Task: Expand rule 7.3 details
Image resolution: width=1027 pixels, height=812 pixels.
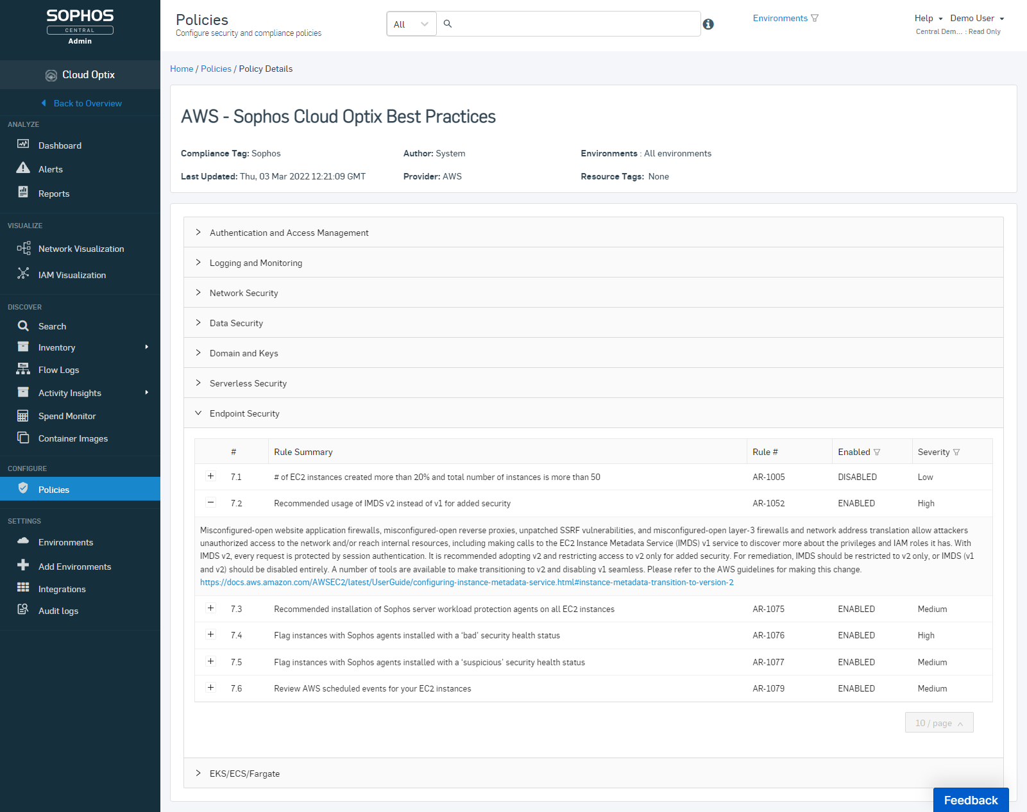Action: [210, 608]
